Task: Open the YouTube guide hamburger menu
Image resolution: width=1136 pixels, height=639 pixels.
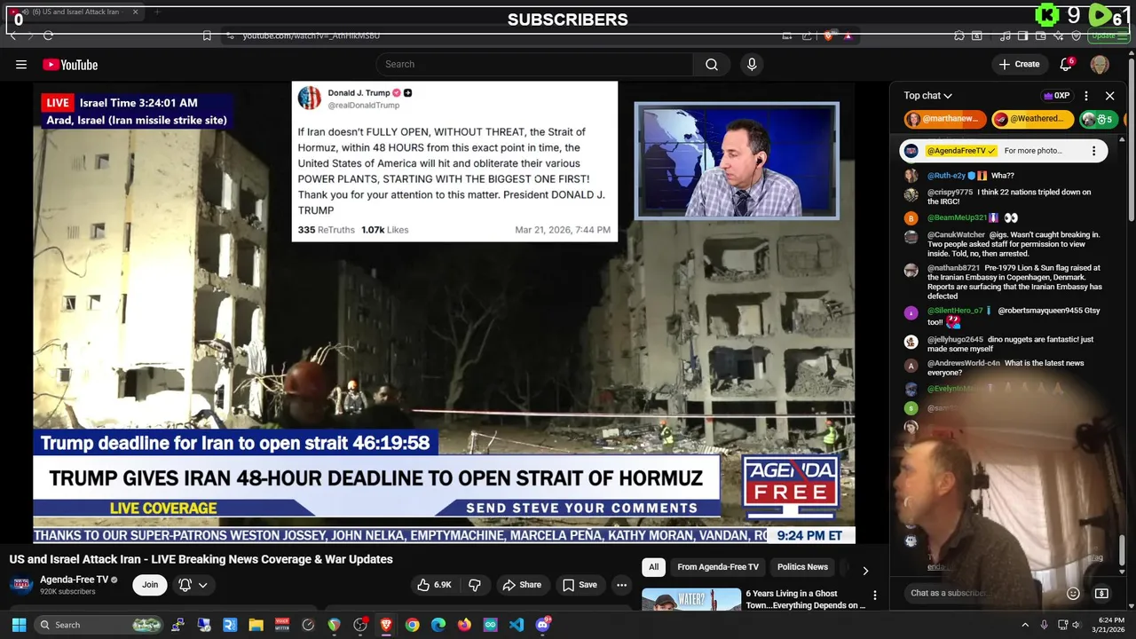Action: point(21,64)
